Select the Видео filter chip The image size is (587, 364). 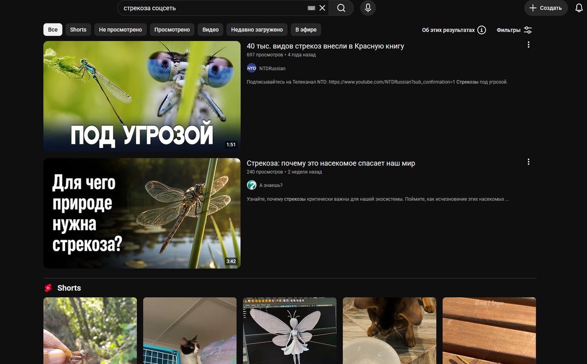[210, 29]
